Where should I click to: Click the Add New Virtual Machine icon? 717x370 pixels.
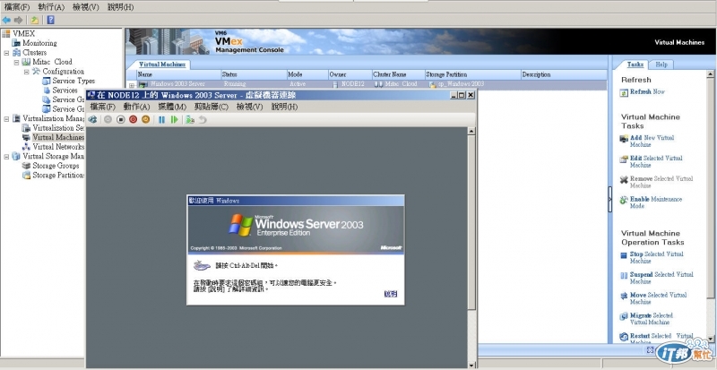pyautogui.click(x=624, y=139)
